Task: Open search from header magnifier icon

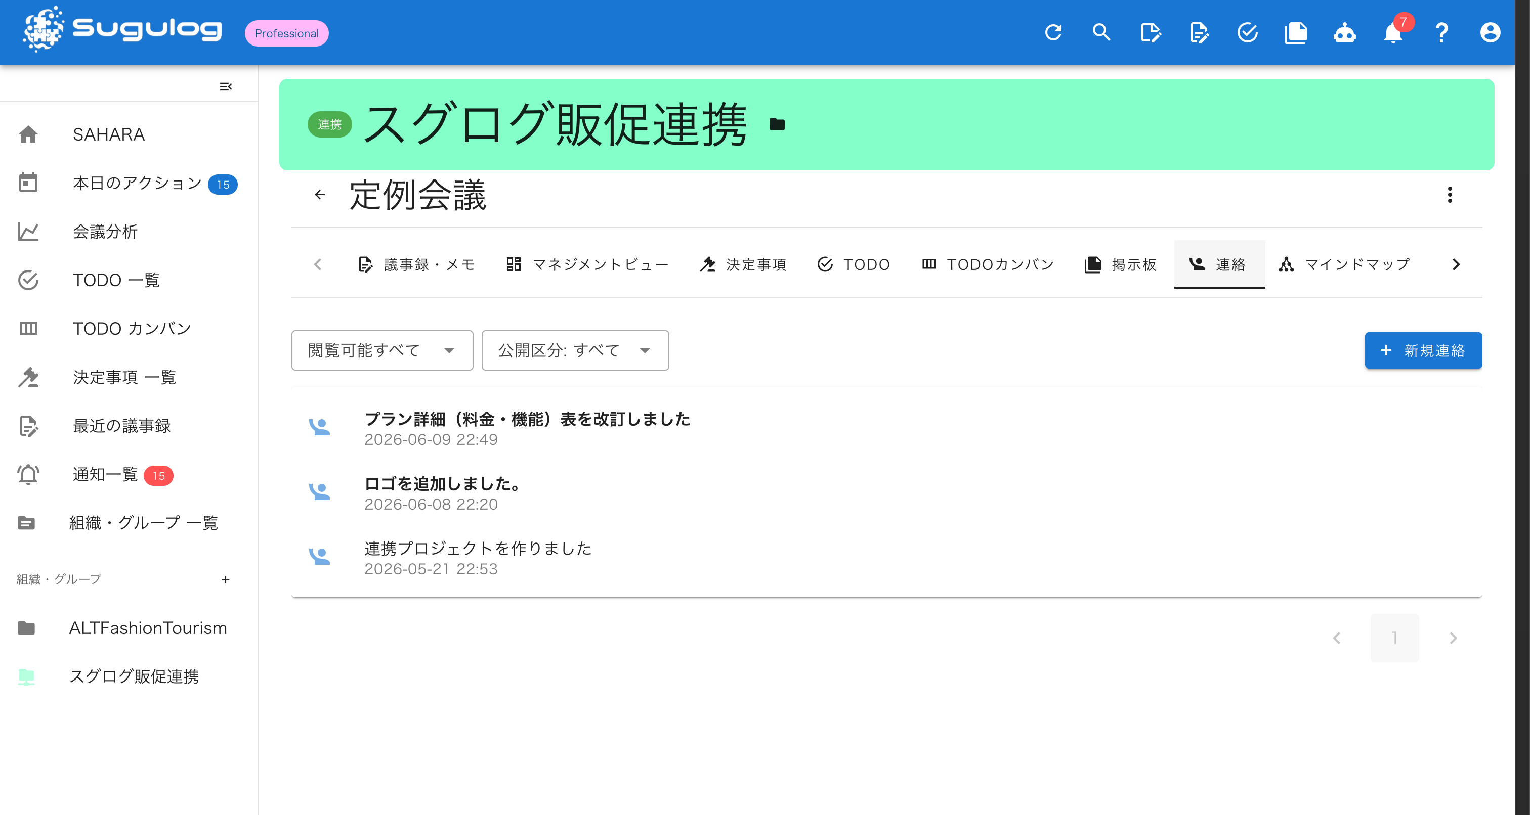Action: [x=1102, y=32]
